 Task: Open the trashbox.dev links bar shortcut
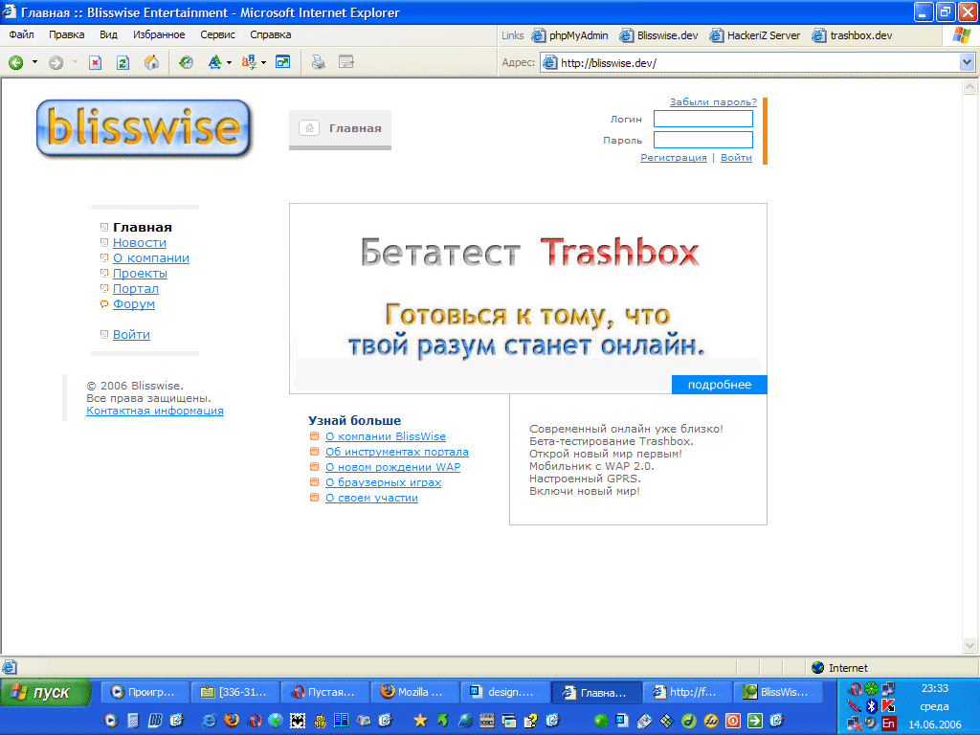[852, 35]
